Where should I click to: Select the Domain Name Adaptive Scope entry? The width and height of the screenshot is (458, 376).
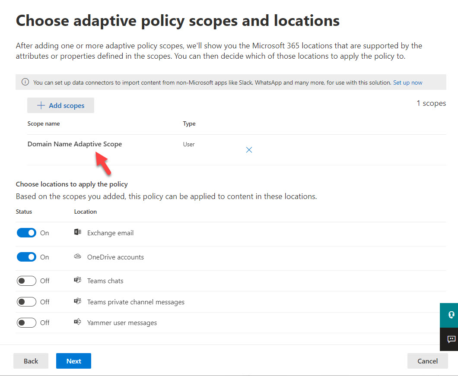[x=74, y=144]
